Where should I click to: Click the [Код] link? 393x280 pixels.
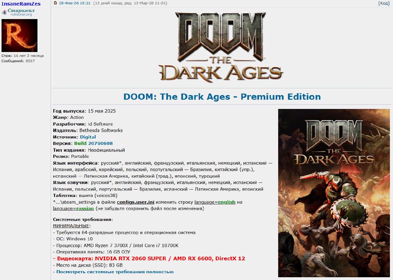[x=384, y=3]
